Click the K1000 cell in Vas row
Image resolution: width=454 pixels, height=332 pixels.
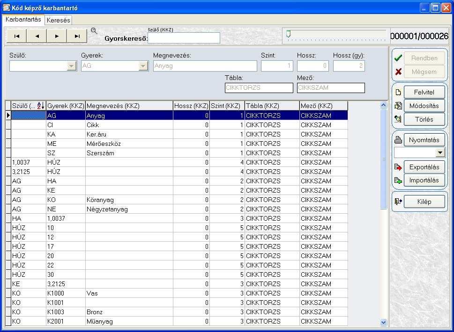coord(66,293)
